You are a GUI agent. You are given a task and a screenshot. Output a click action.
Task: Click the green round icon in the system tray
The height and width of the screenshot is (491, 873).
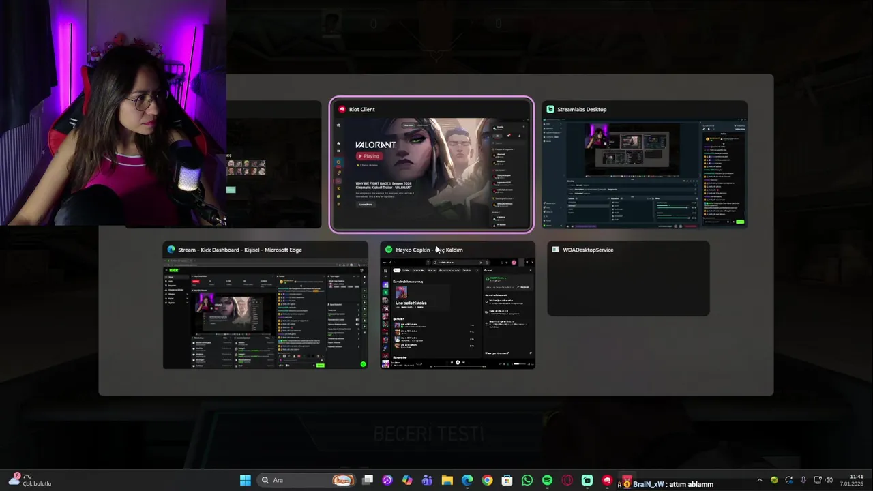(x=774, y=480)
